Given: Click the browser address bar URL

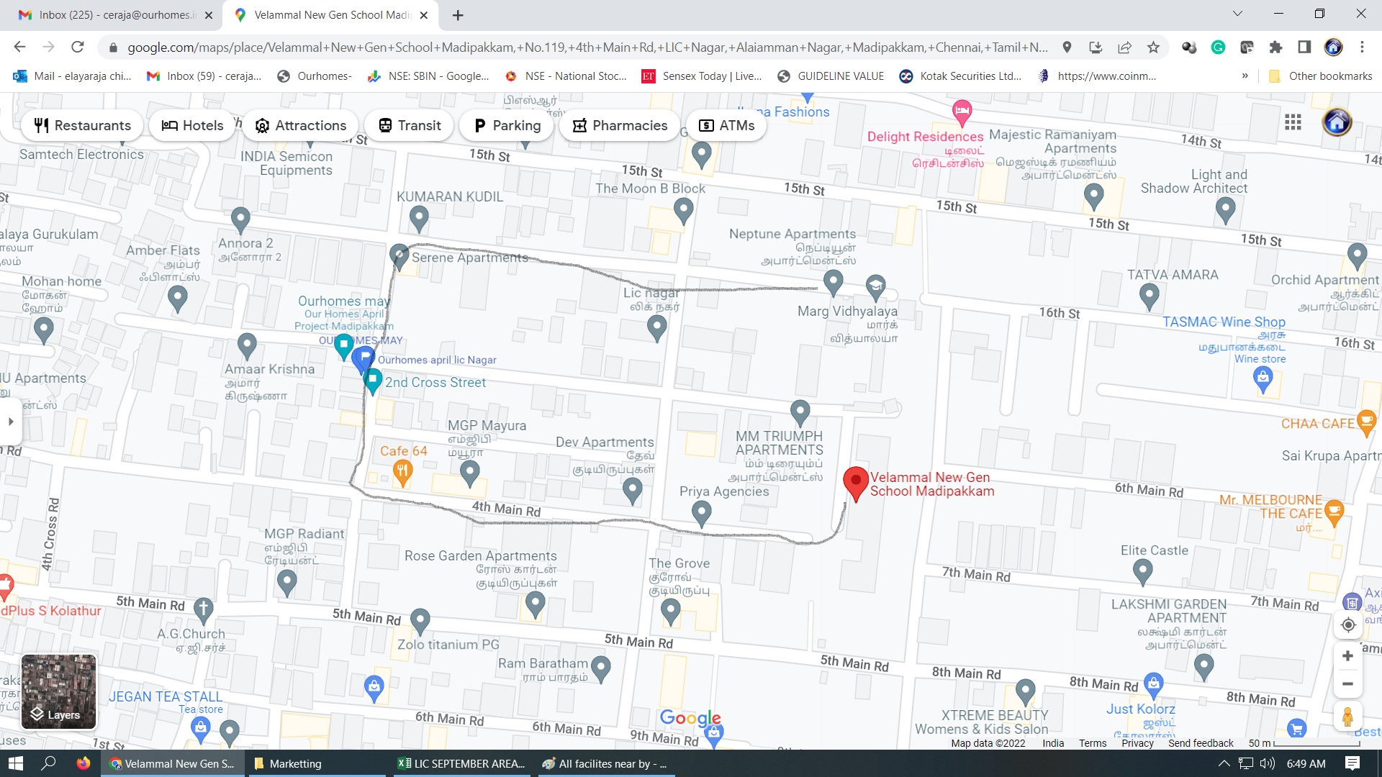Looking at the screenshot, I should pyautogui.click(x=587, y=47).
